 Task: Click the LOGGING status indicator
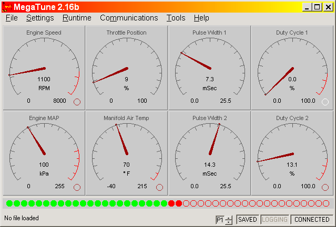[x=274, y=220]
